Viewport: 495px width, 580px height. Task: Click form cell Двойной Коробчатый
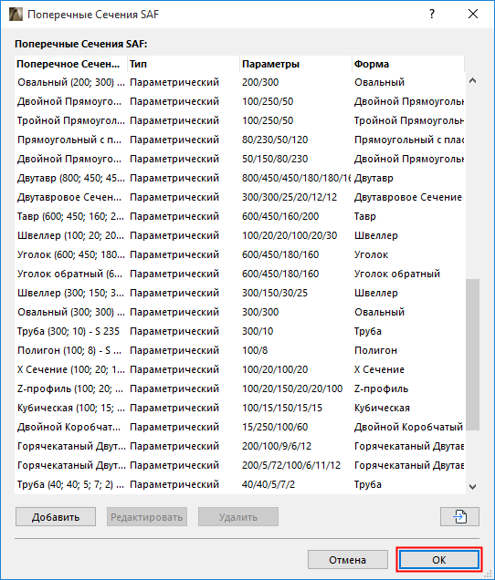(x=408, y=427)
